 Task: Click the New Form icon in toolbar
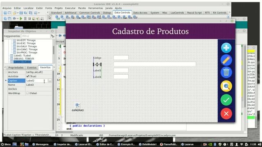(9, 13)
